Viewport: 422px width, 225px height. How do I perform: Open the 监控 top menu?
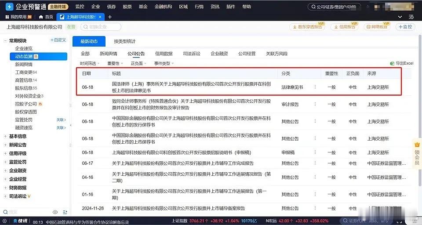click(80, 7)
